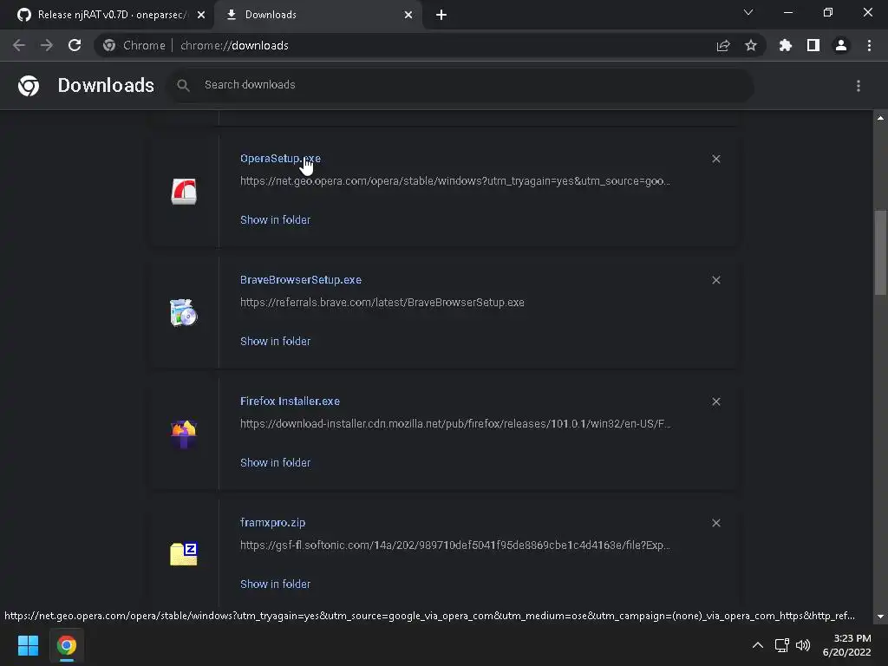This screenshot has width=888, height=666.
Task: Click the OperaSetup.exe file icon
Action: pos(184,192)
